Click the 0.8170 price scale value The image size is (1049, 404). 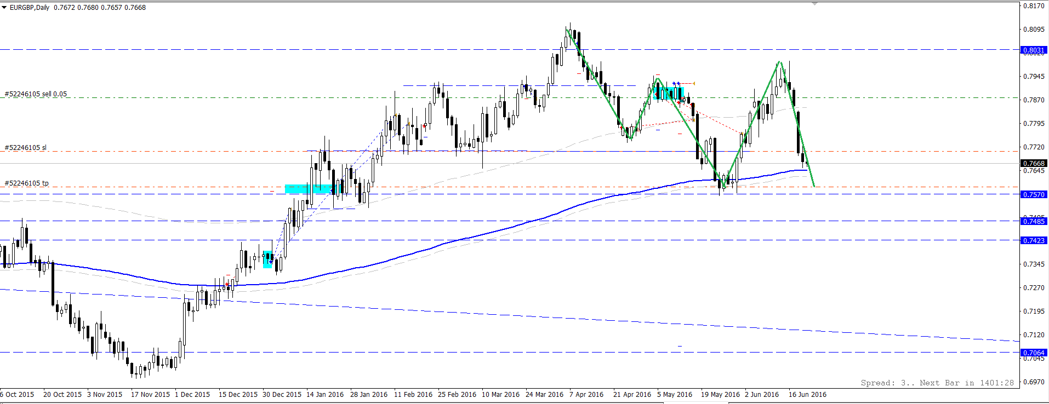pos(1034,6)
